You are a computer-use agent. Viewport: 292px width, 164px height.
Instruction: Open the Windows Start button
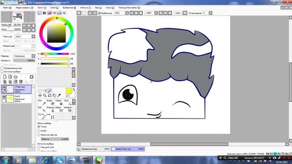click(x=6, y=160)
